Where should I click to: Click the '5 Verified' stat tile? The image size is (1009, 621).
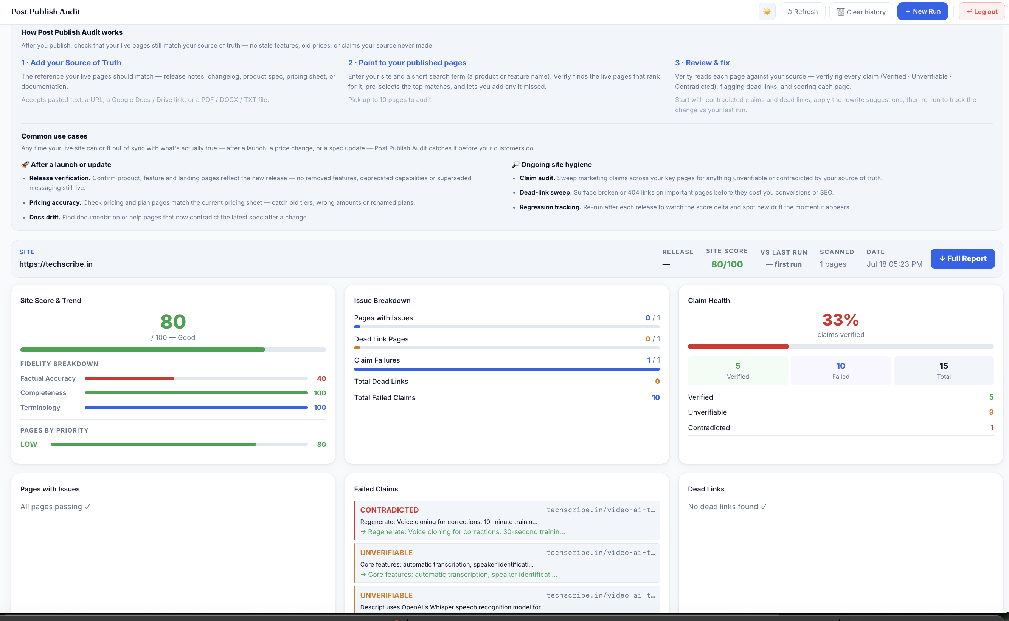[737, 371]
